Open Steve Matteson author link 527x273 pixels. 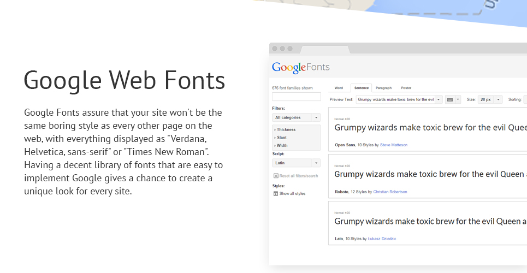point(394,145)
